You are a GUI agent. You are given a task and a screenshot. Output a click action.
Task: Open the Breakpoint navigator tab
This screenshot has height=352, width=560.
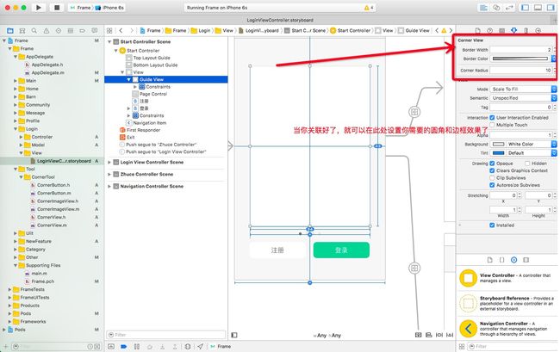[83, 31]
